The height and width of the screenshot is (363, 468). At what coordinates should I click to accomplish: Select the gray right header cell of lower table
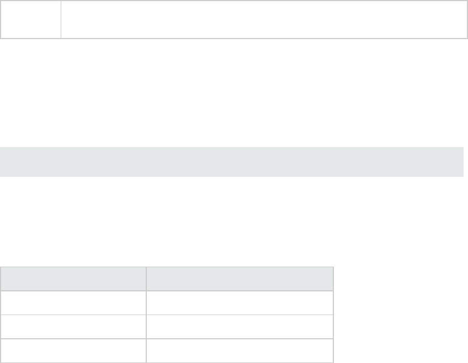coord(240,279)
